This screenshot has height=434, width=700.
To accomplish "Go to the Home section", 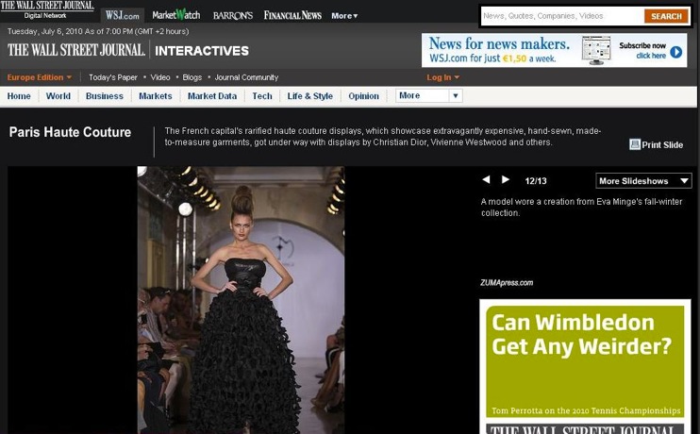I will pos(19,96).
